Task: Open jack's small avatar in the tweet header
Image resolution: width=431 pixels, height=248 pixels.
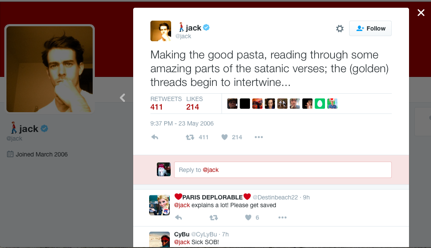Action: coord(160,31)
